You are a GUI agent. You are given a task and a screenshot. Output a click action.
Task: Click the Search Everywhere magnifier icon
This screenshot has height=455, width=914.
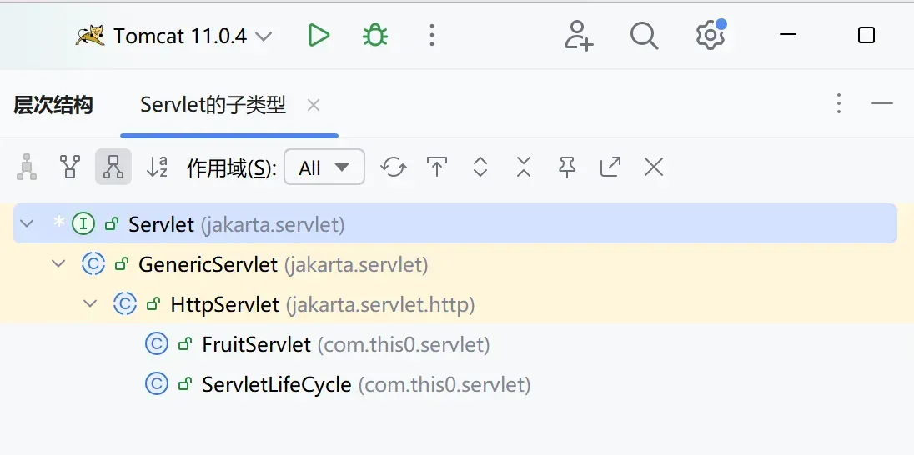644,35
